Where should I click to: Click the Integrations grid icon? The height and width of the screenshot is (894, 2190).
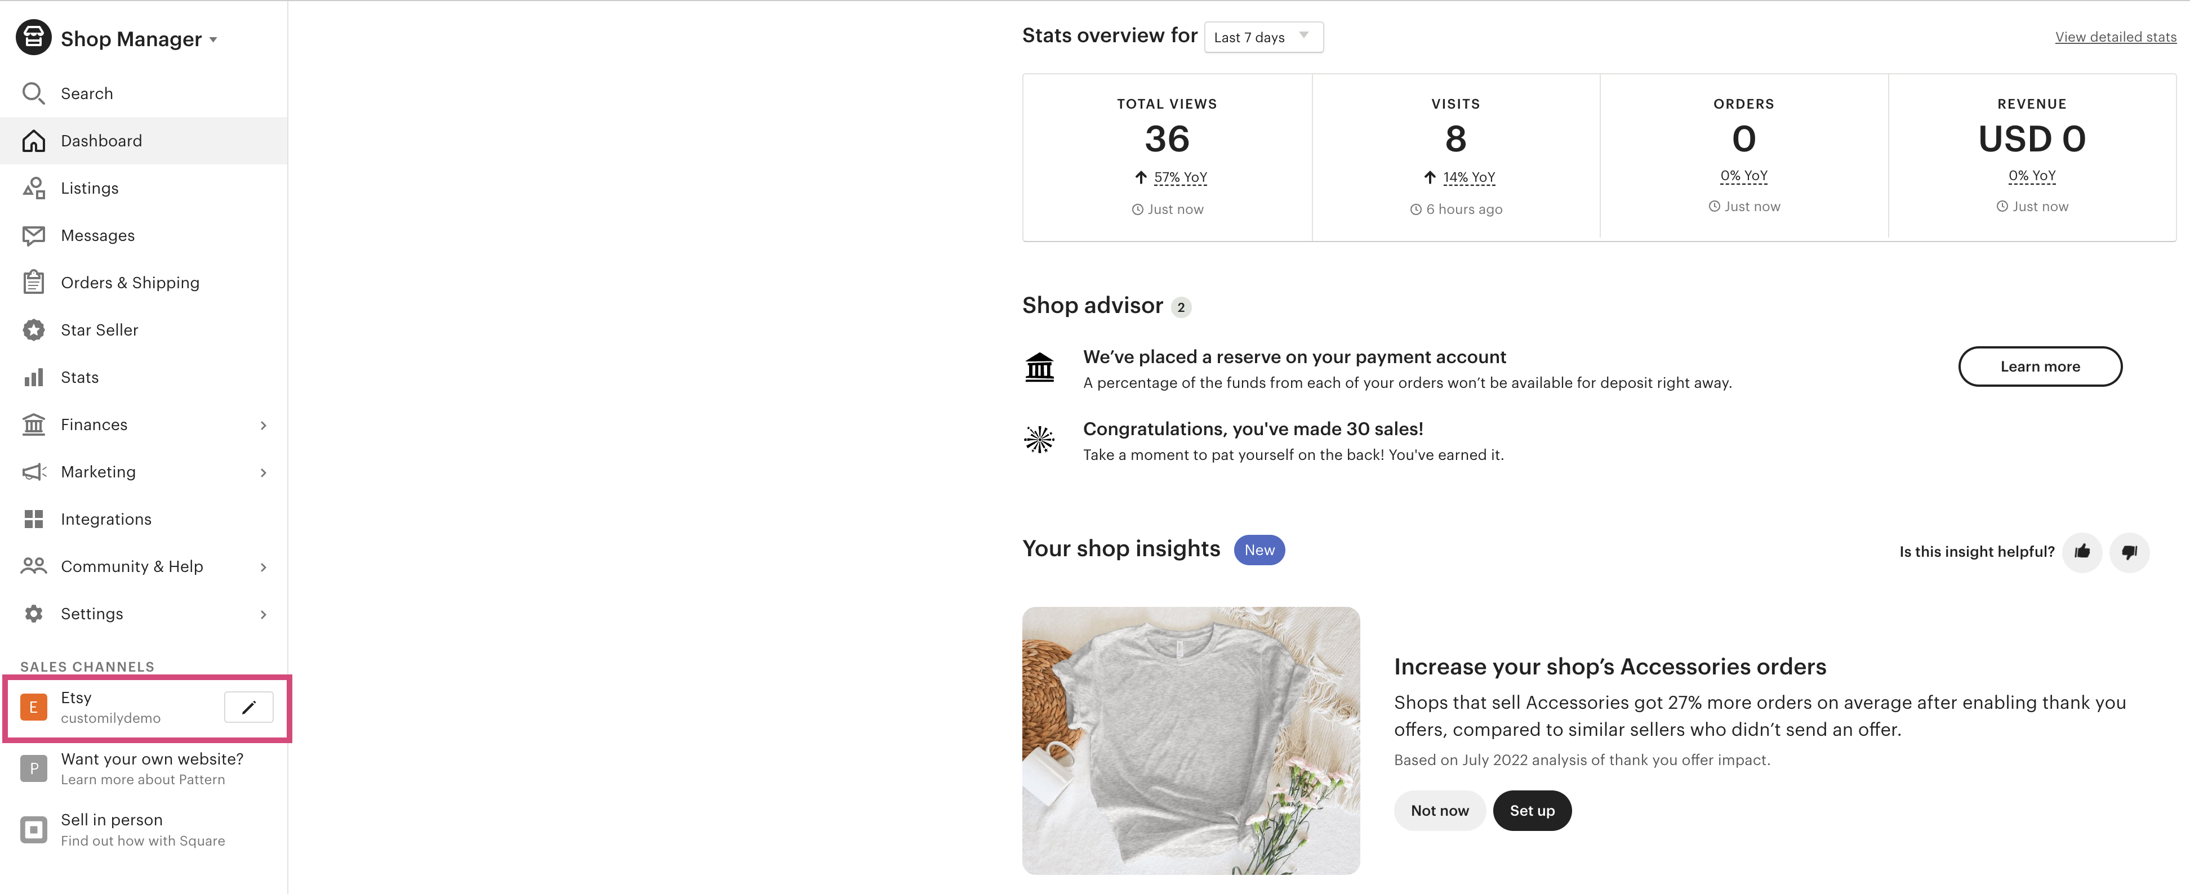(x=33, y=519)
